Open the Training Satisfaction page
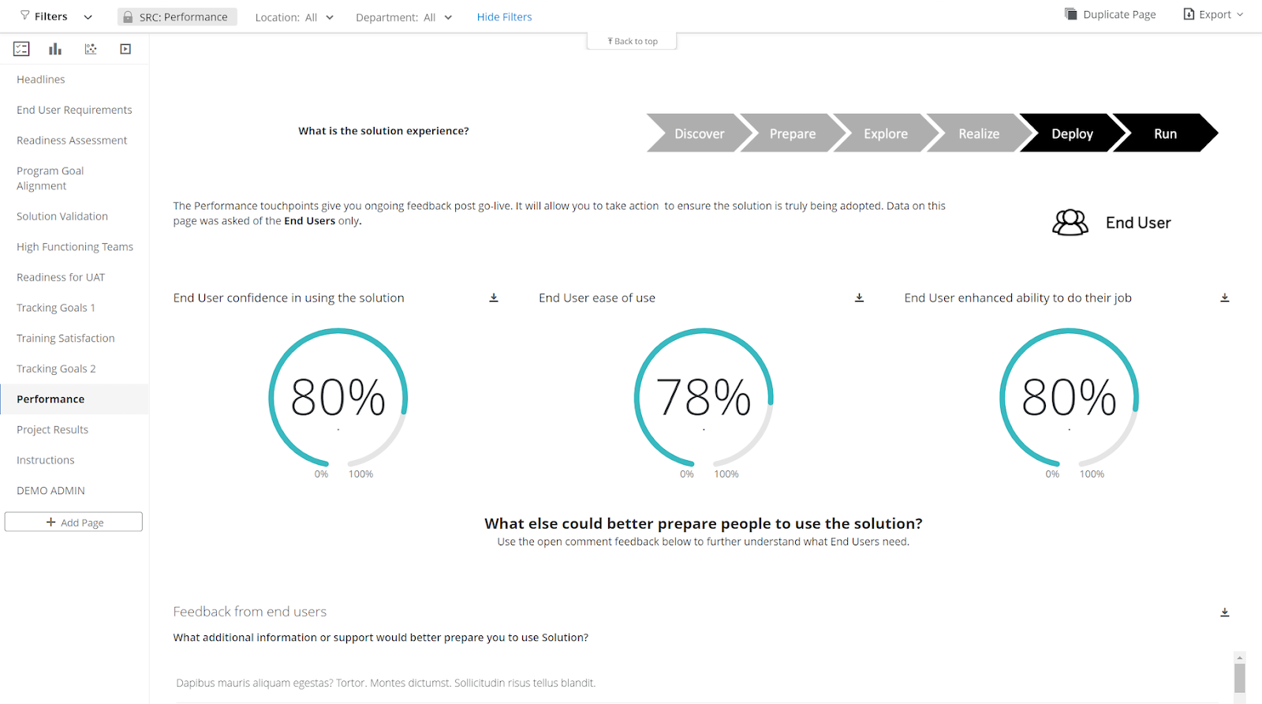Viewport: 1262px width, 704px height. click(x=65, y=338)
